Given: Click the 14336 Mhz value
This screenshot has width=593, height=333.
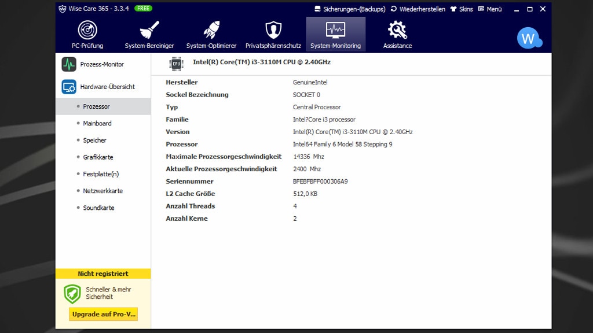Looking at the screenshot, I should click(x=309, y=157).
